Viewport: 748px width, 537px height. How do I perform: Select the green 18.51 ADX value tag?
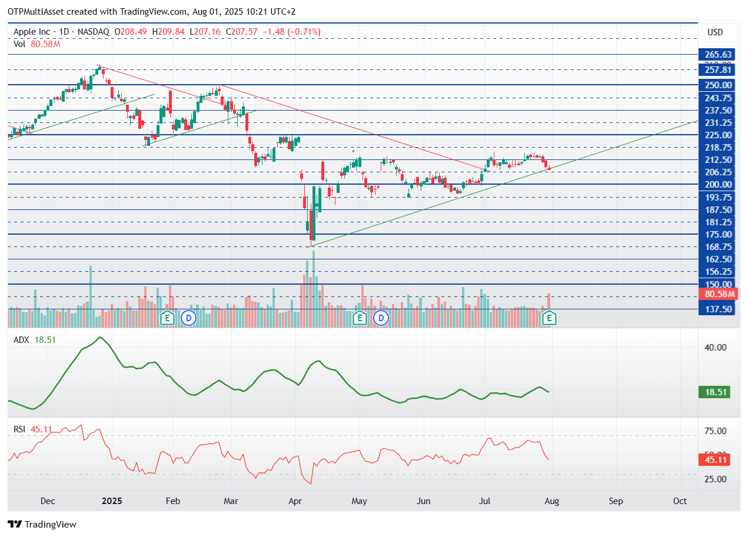(714, 392)
